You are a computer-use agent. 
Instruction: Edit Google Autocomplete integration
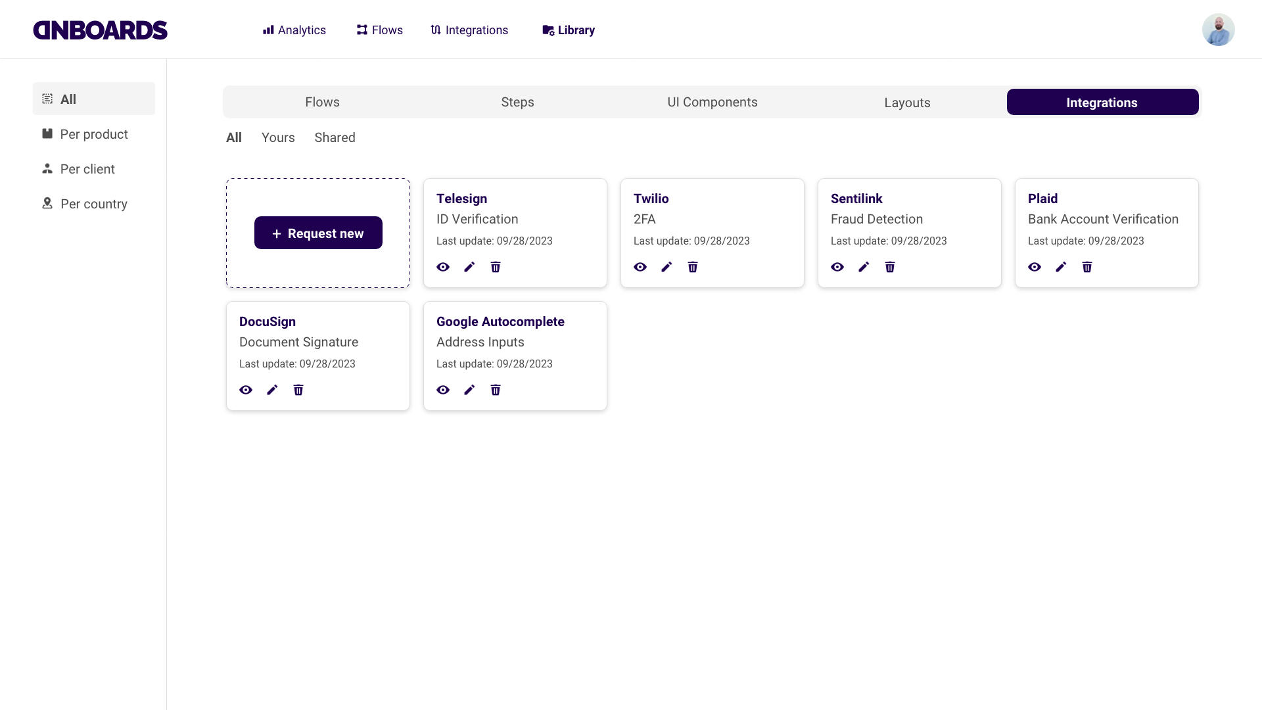(x=469, y=390)
